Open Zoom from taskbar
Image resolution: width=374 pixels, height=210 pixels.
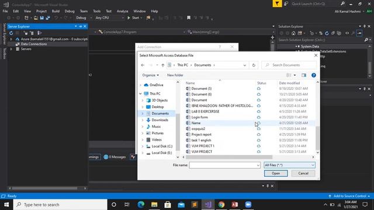click(x=248, y=205)
